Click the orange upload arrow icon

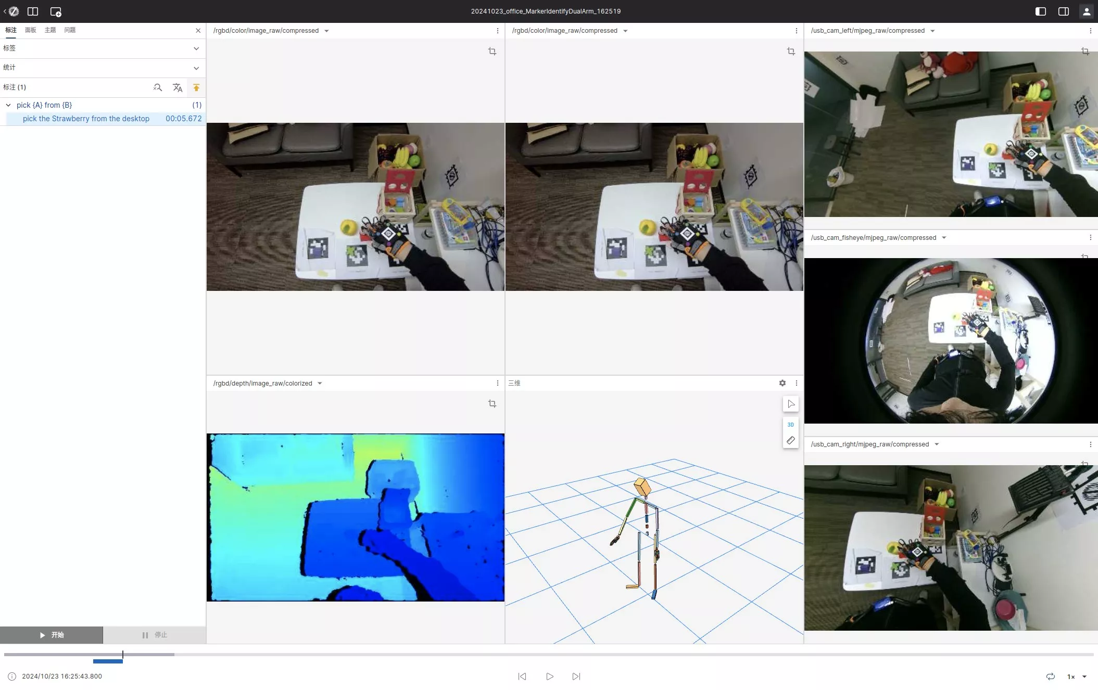coord(196,87)
